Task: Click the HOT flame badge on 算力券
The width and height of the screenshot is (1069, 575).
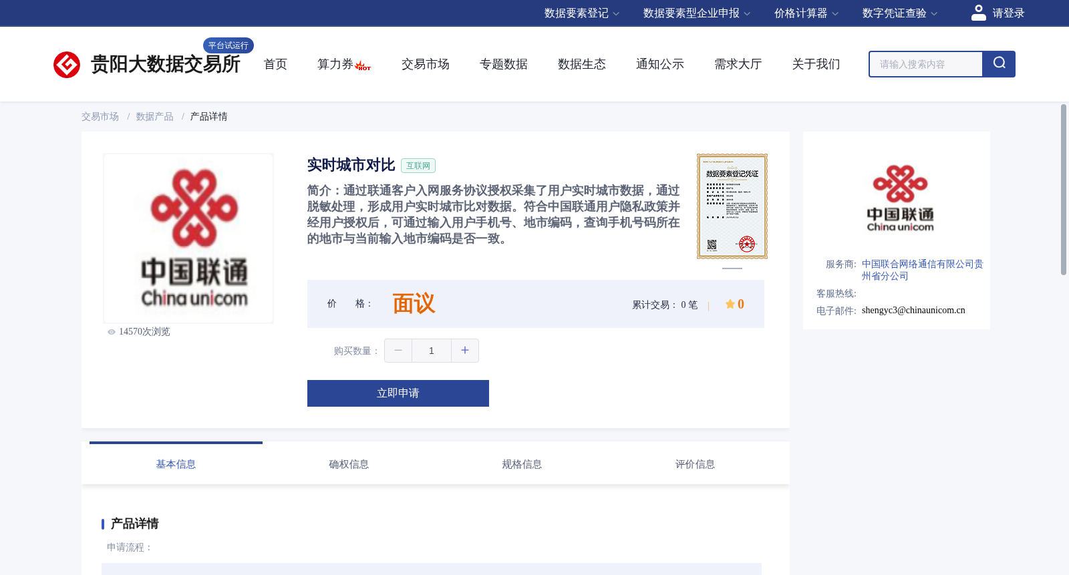Action: coord(363,65)
